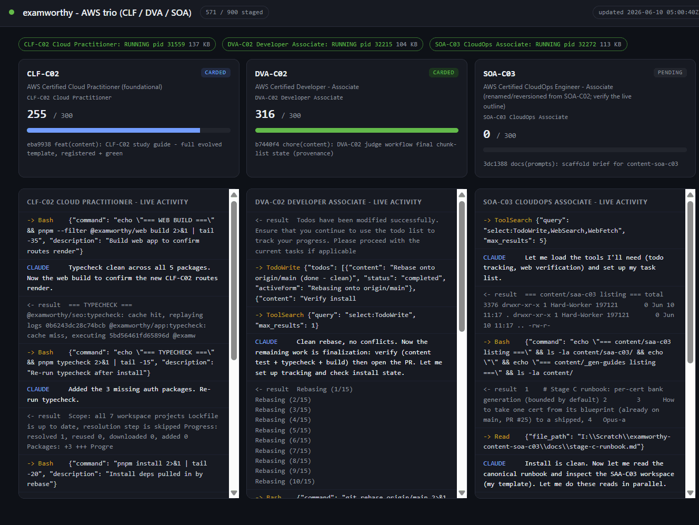Select the DVA-C02 Developer Associate RUNNING pill

tap(323, 44)
